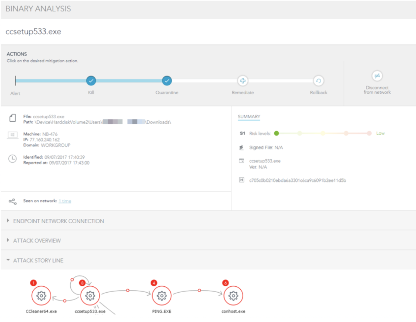Image resolution: width=416 pixels, height=322 pixels.
Task: Click the share icon beside Seen on network
Action: click(12, 201)
